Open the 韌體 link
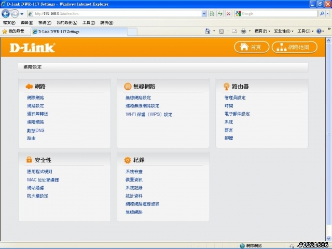This screenshot has width=332, height=249. 229,139
